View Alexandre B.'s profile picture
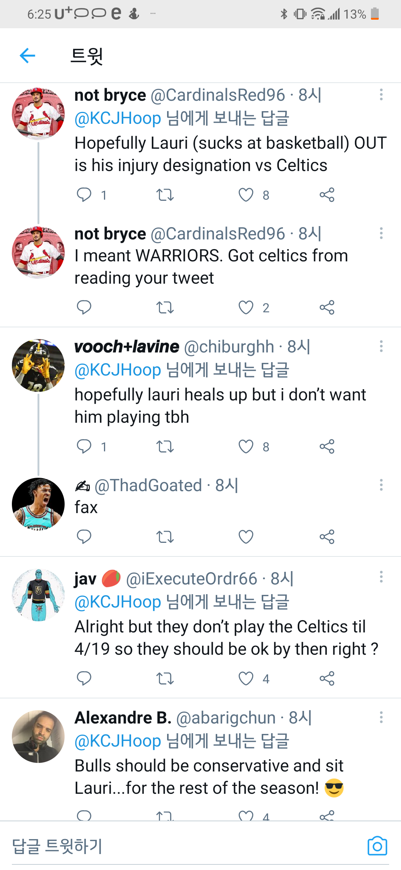The width and height of the screenshot is (401, 870). 38,737
